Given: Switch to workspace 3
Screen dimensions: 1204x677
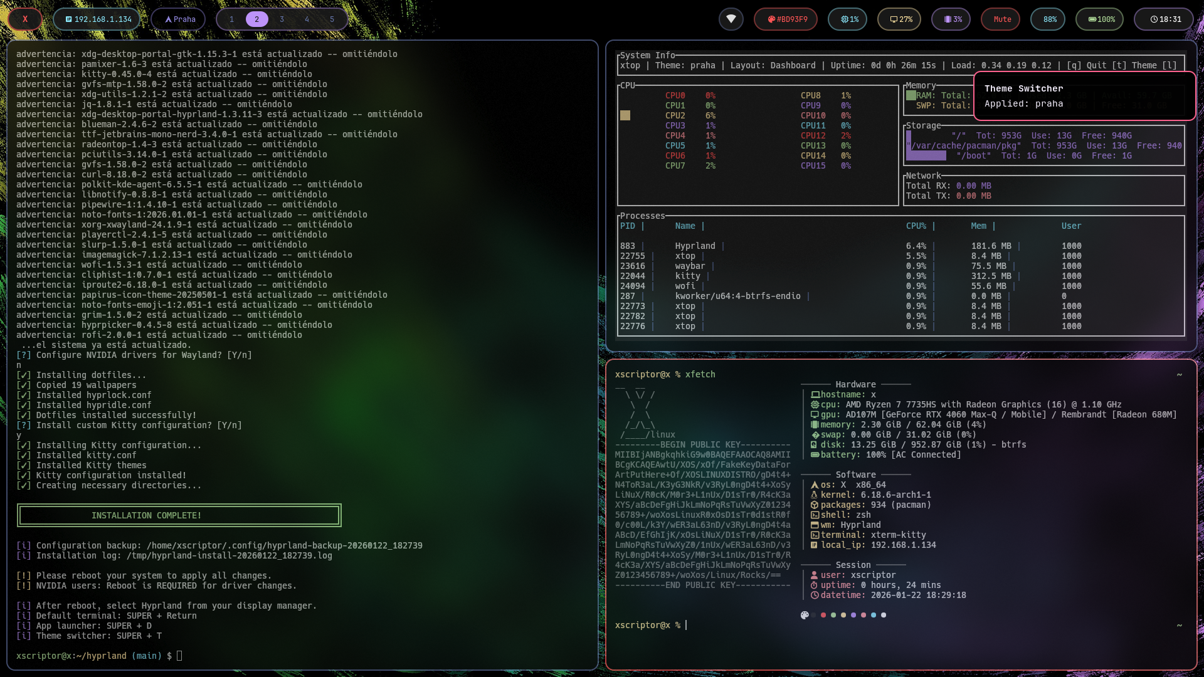Looking at the screenshot, I should (x=282, y=19).
